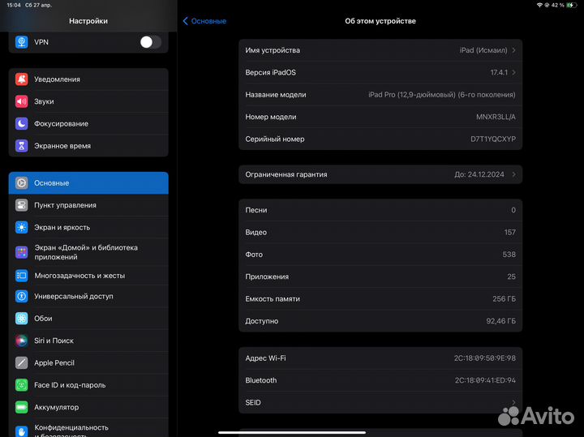Image resolution: width=584 pixels, height=437 pixels.
Task: Tap Доступно 92,46 ГБ value
Action: pos(501,321)
